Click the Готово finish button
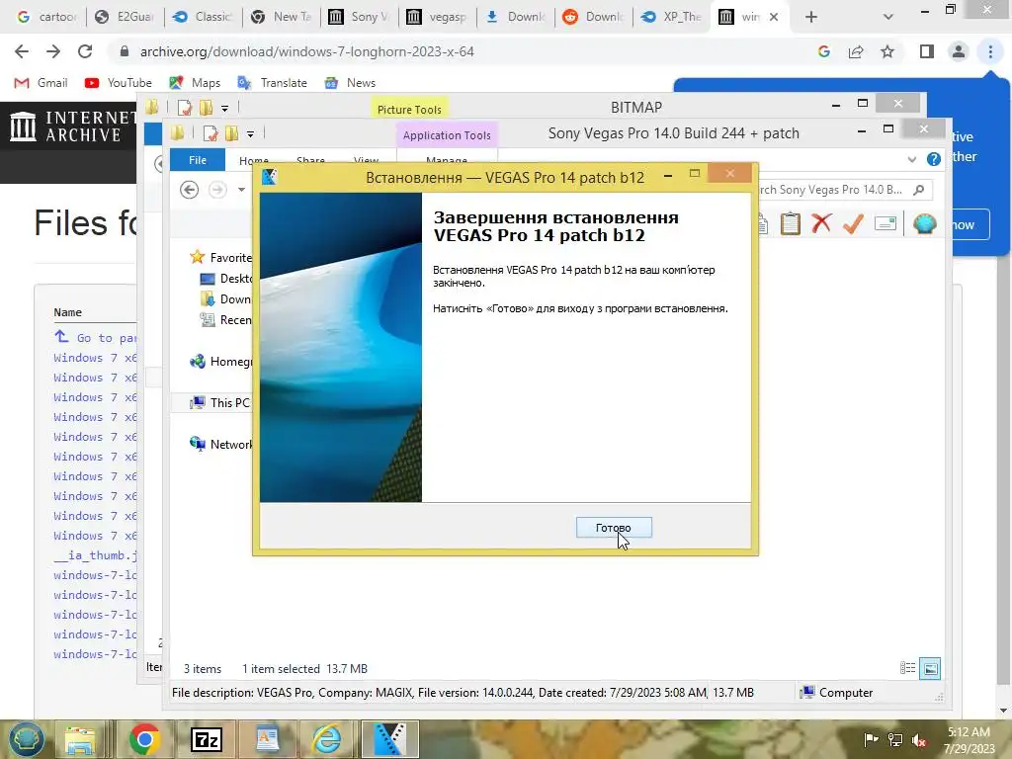Viewport: 1012px width, 759px height. click(x=614, y=528)
